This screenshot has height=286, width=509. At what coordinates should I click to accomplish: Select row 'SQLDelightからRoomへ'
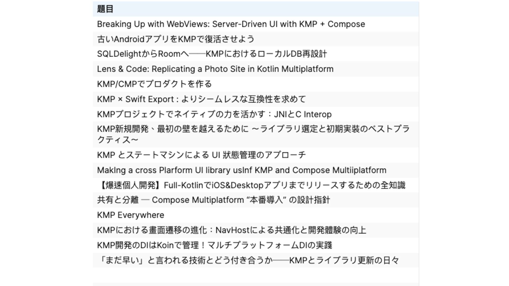[x=256, y=54]
